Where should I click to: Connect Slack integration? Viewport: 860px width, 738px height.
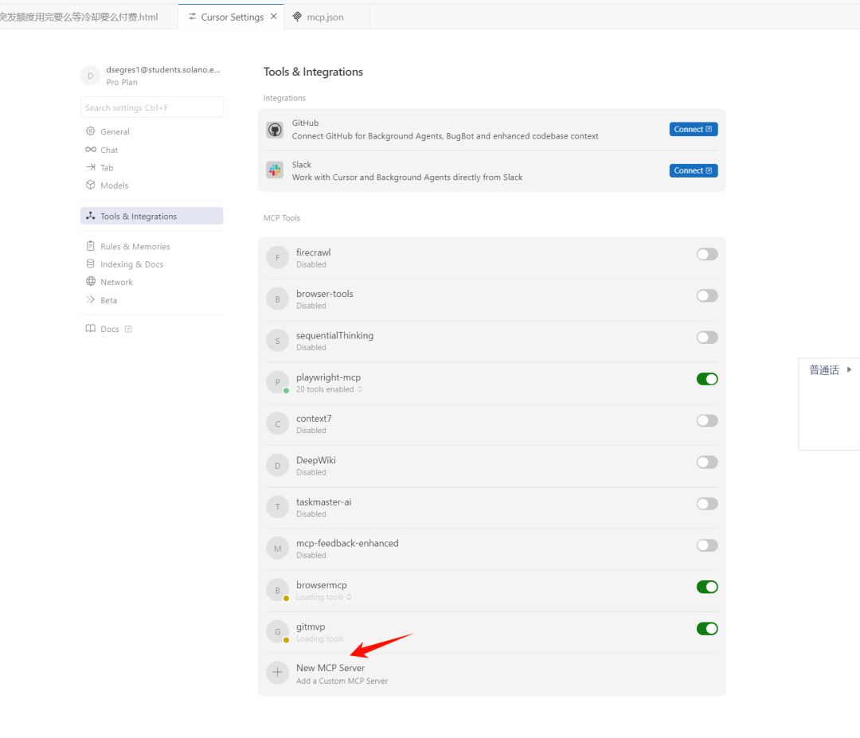coord(694,170)
